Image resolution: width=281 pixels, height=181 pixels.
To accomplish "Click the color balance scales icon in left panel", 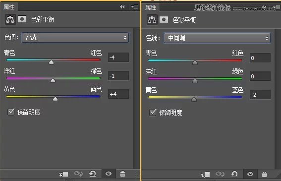I will click(x=10, y=19).
